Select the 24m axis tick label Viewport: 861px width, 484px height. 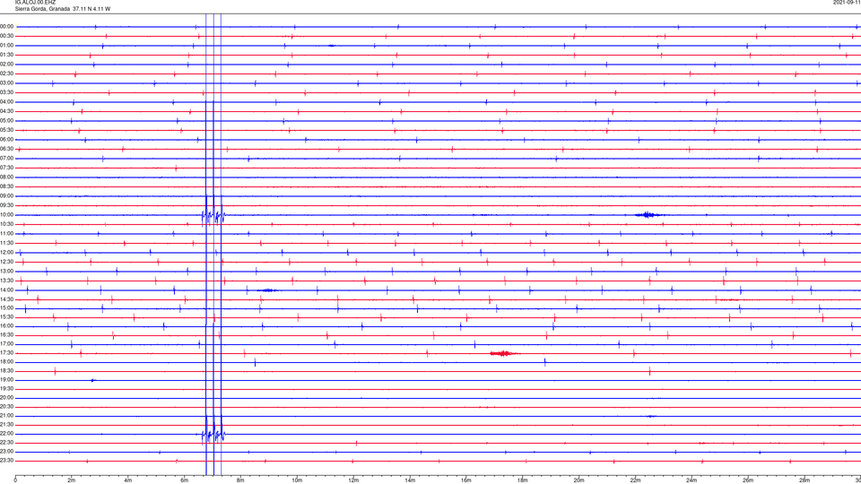pyautogui.click(x=691, y=480)
